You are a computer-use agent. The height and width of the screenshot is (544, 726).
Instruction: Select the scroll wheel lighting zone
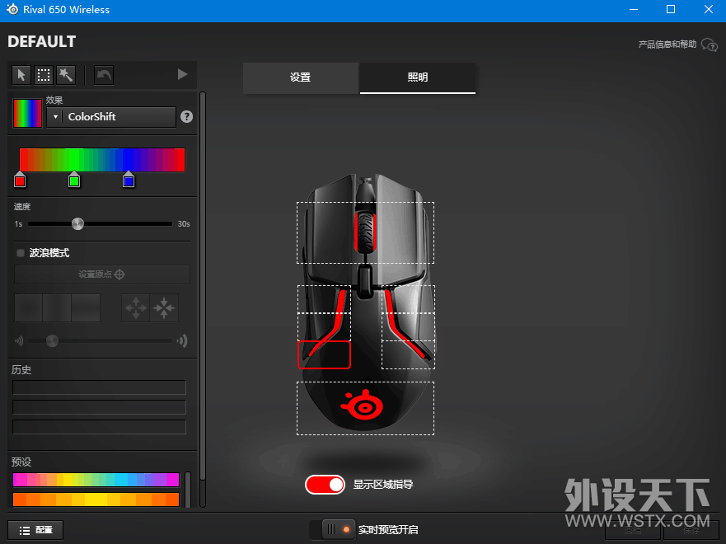365,233
